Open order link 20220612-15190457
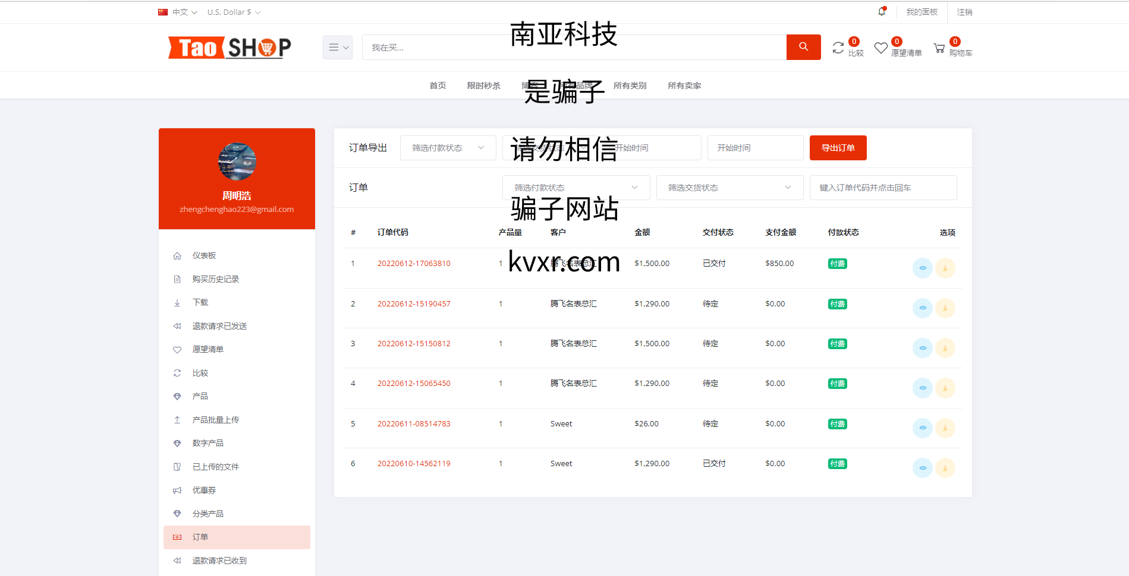The width and height of the screenshot is (1129, 576). (414, 304)
